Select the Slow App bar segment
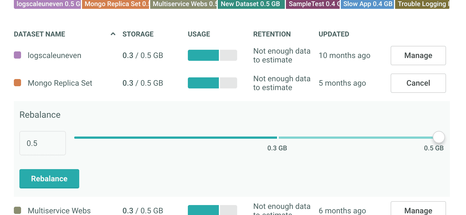Viewport: 466px width, 215px height. pos(367,4)
